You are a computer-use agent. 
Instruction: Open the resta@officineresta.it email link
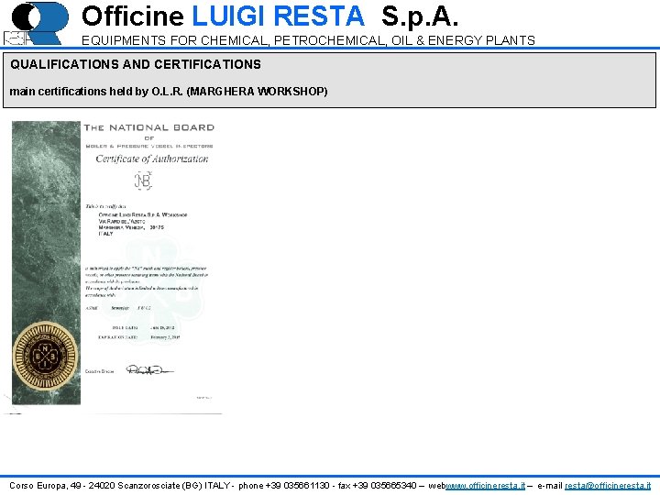tap(608, 485)
